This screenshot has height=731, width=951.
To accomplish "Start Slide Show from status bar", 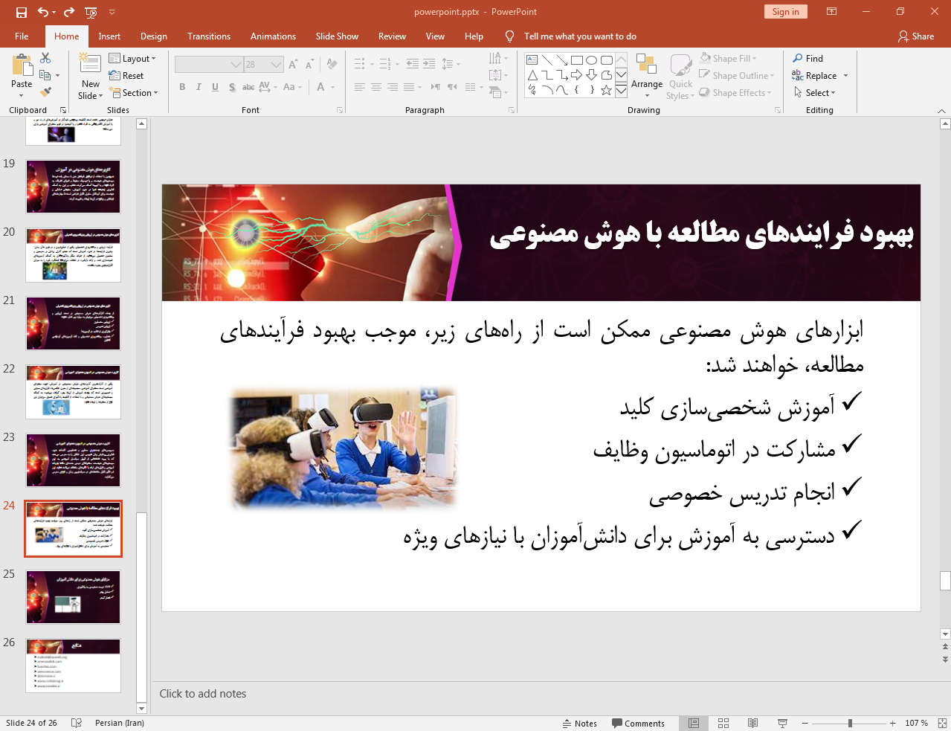I will 782,723.
